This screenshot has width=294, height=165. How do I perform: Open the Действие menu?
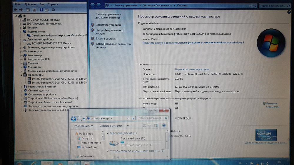pyautogui.click(x=31, y=4)
